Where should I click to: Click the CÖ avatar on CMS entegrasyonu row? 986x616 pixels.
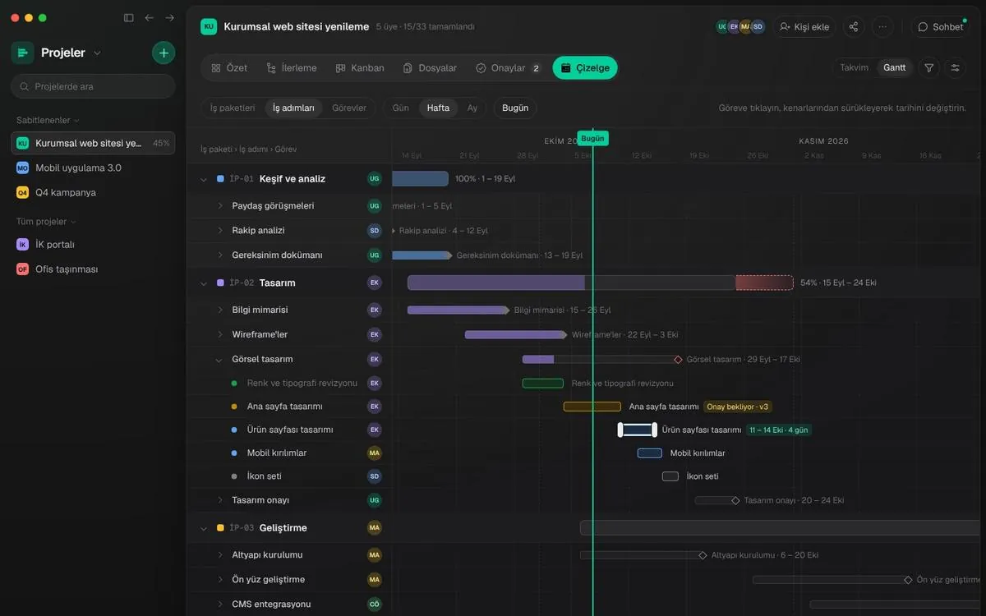point(375,605)
